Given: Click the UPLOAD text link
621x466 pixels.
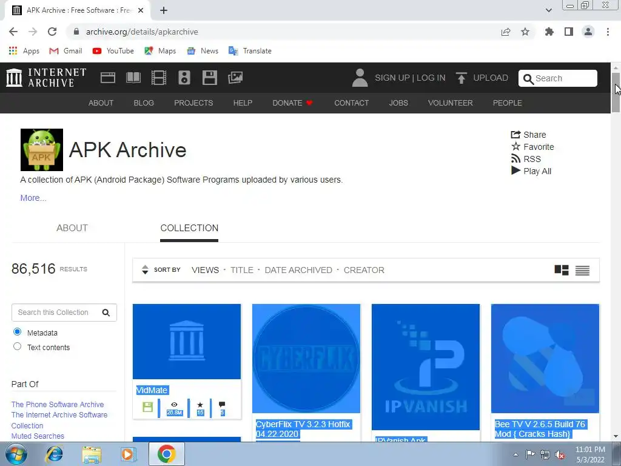Looking at the screenshot, I should tap(490, 78).
